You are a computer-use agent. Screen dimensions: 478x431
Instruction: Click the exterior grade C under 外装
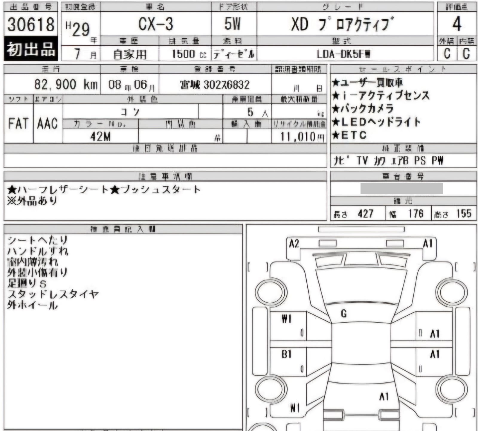(447, 54)
